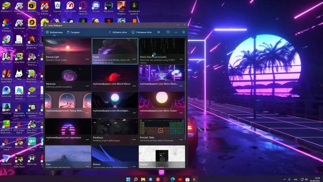Select the Periodic Table wallpaper thumbnail

click(x=161, y=131)
